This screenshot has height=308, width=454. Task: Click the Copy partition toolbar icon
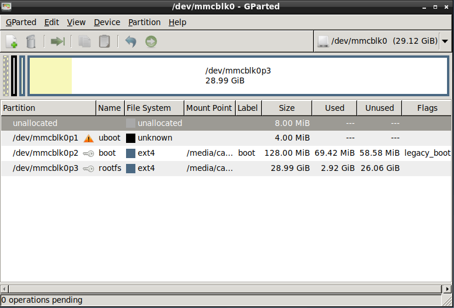(85, 41)
